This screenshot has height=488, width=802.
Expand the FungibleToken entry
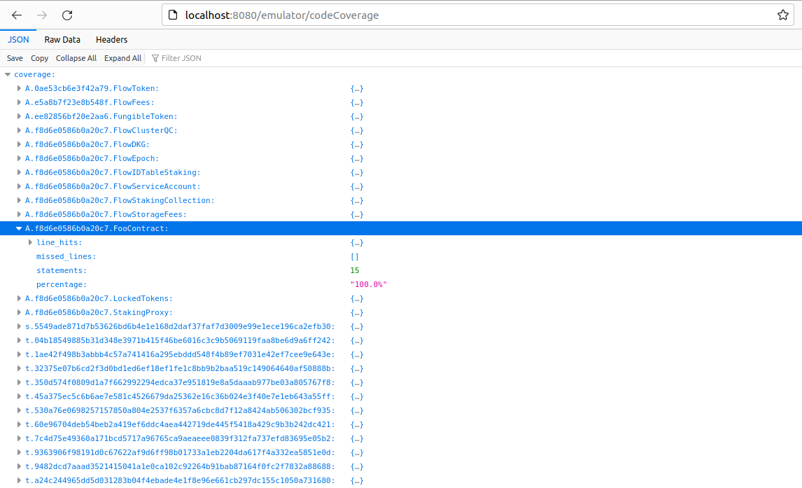tap(19, 117)
